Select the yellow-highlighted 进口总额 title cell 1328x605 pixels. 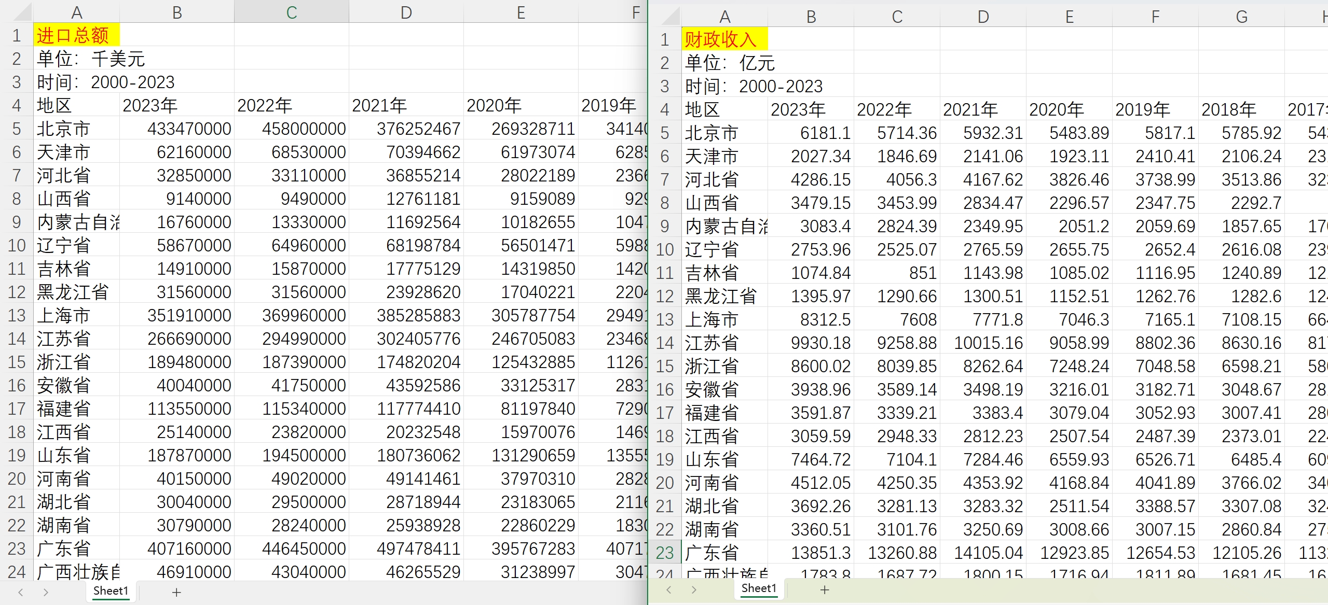76,35
